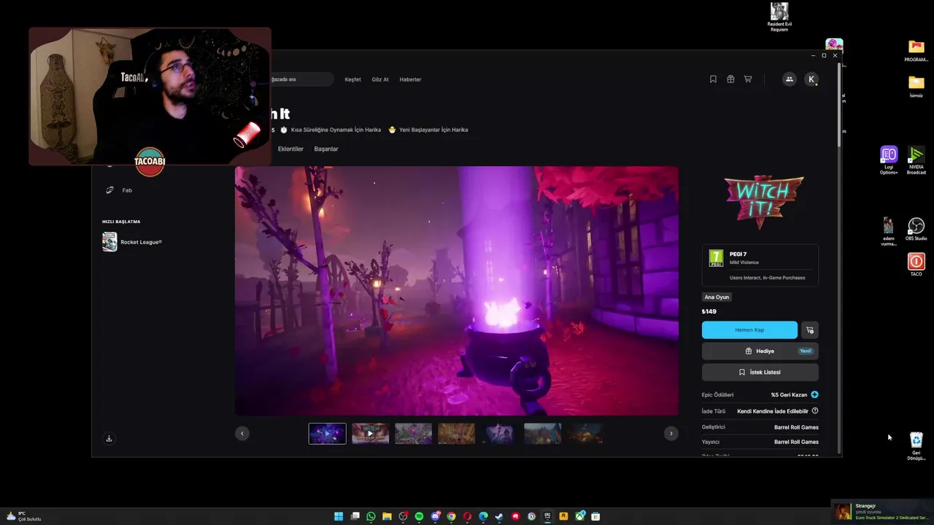Select the fourth golden screenshot thumbnail
The image size is (934, 525).
(x=457, y=434)
